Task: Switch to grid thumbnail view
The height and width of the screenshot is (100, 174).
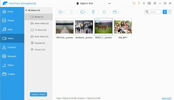Action: coord(165,12)
